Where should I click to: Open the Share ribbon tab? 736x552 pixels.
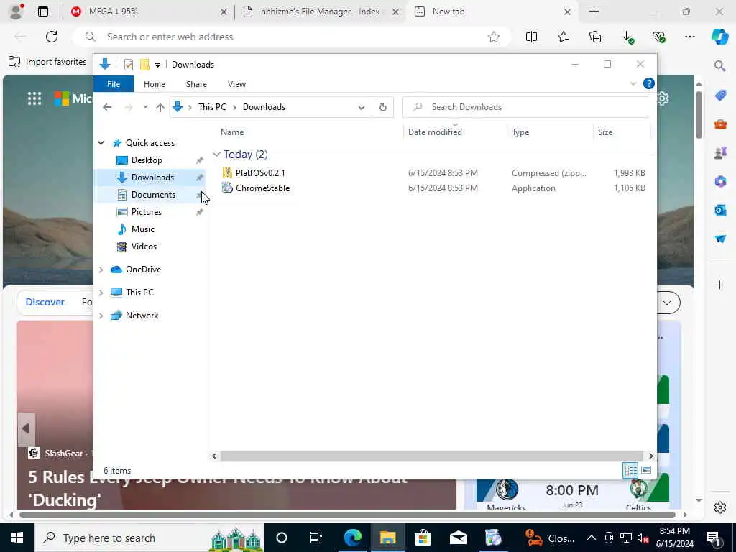[196, 84]
